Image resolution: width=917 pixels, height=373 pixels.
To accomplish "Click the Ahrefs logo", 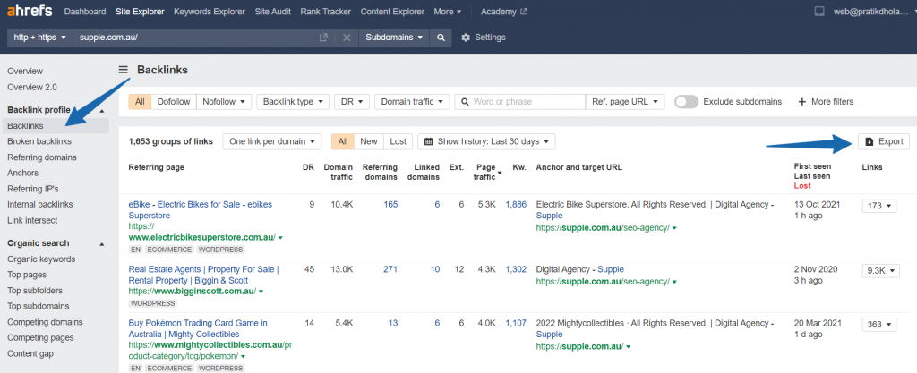I will click(x=30, y=11).
